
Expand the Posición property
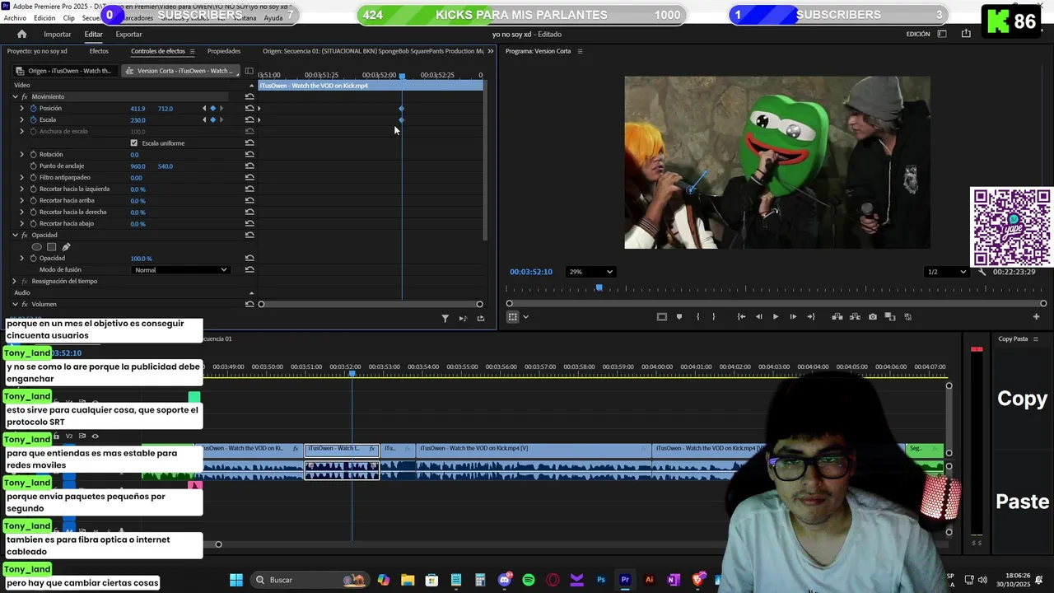pyautogui.click(x=22, y=108)
